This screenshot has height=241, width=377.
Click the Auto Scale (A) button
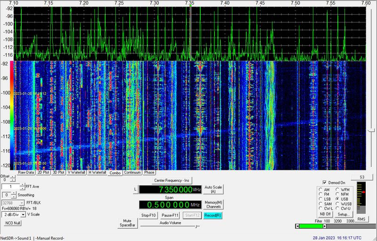point(213,189)
